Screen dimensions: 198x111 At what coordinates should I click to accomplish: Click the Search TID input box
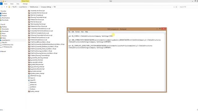click(188, 7)
